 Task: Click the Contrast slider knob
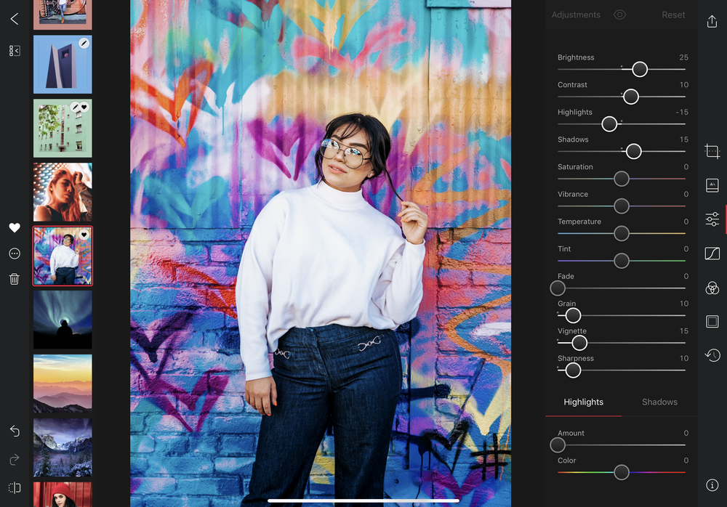(630, 97)
